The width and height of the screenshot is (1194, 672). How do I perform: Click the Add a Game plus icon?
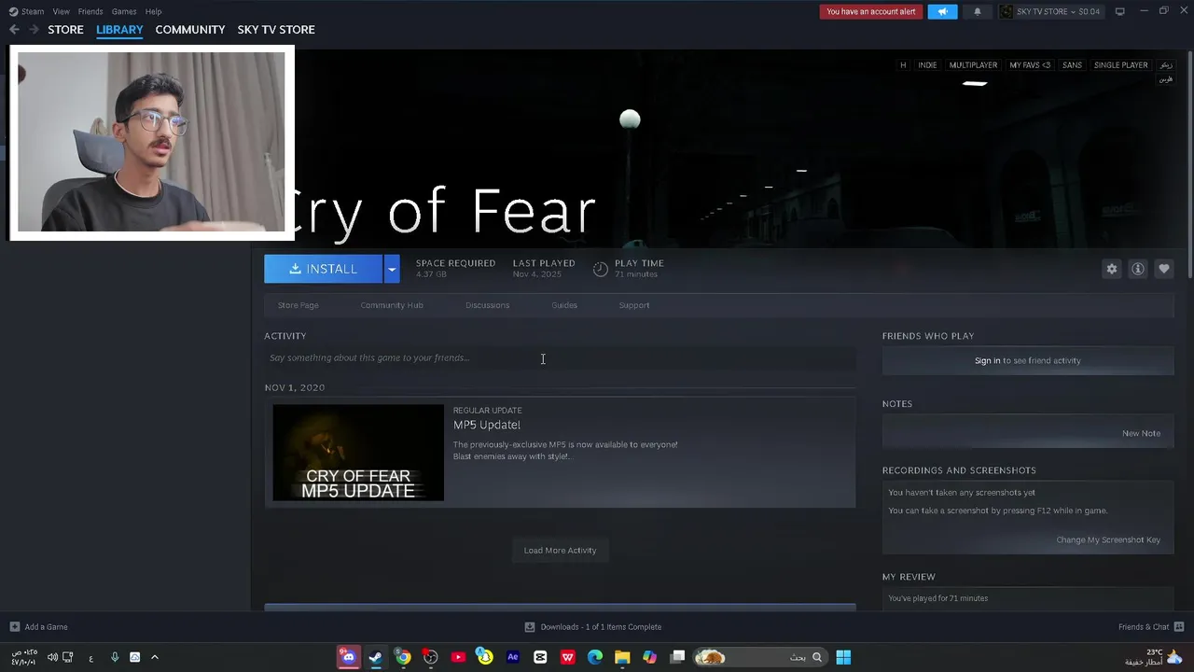click(14, 627)
